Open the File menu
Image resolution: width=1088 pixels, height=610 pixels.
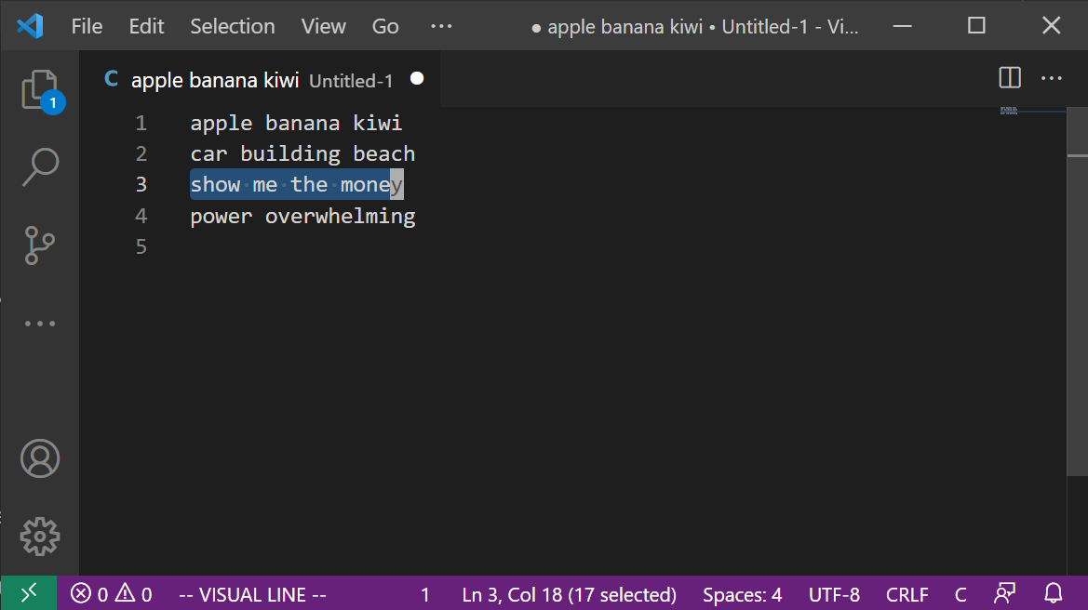click(87, 26)
